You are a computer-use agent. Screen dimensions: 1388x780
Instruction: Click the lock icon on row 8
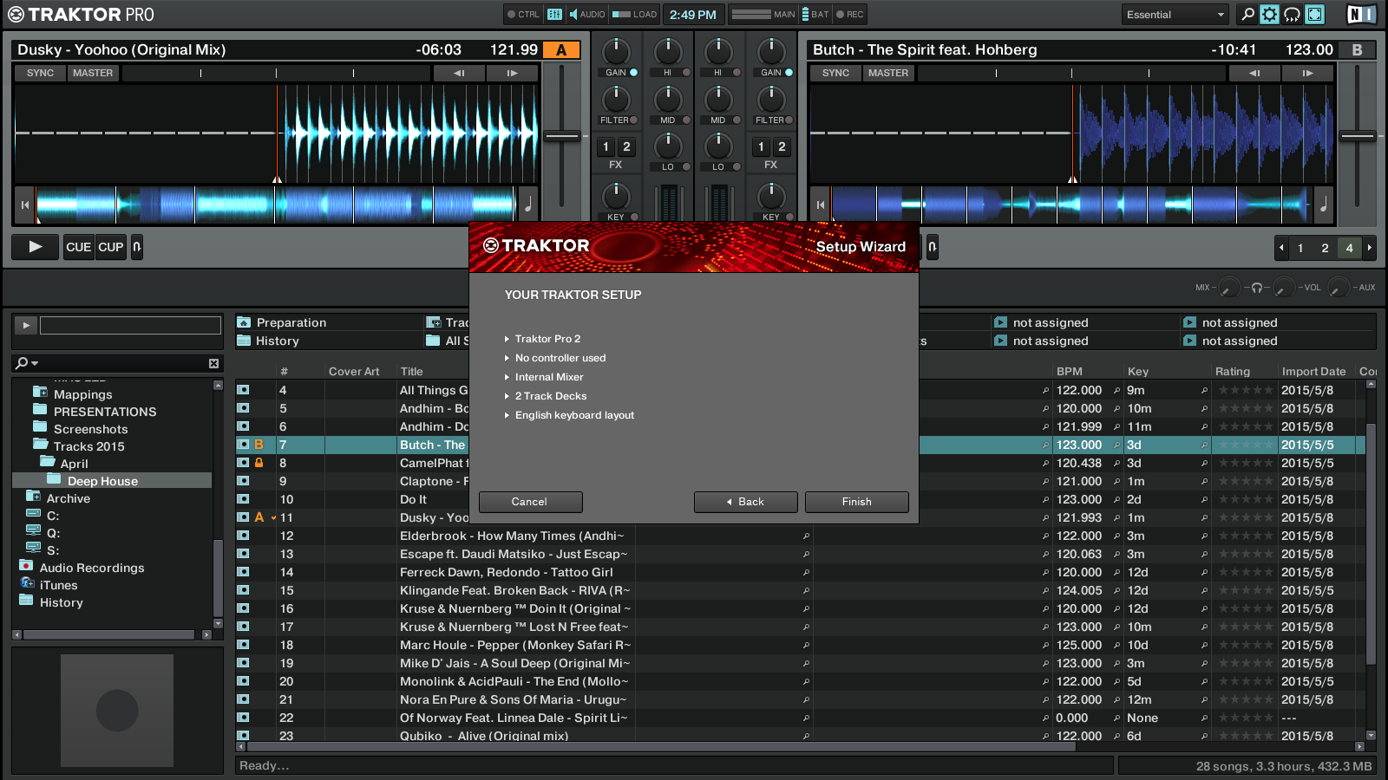coord(259,463)
